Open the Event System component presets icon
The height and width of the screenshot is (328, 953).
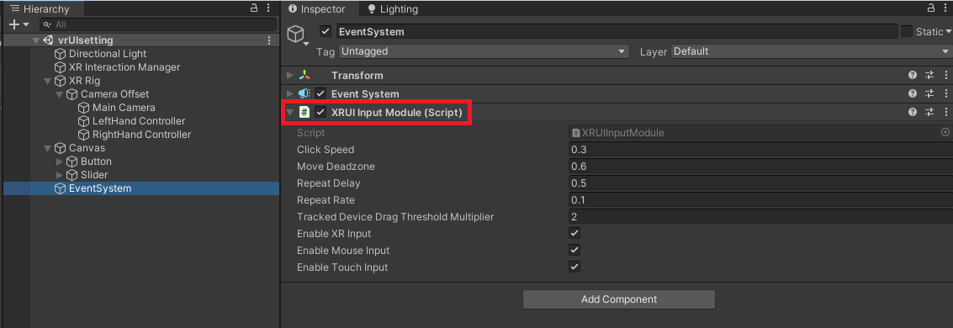(x=929, y=93)
